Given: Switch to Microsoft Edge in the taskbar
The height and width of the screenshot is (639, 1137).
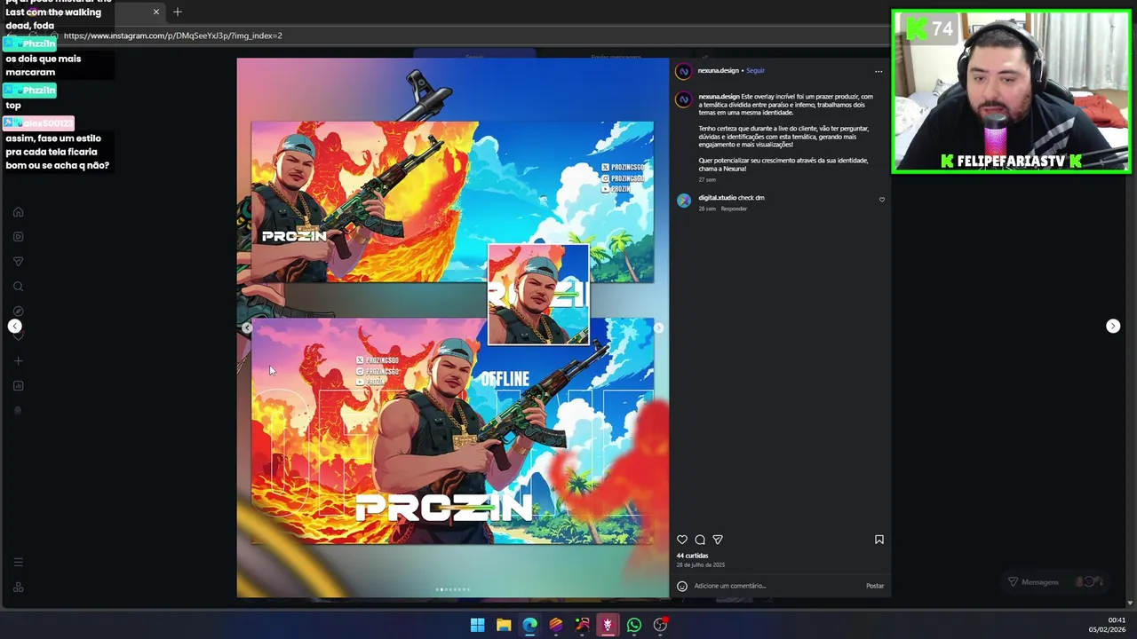Looking at the screenshot, I should tap(529, 625).
